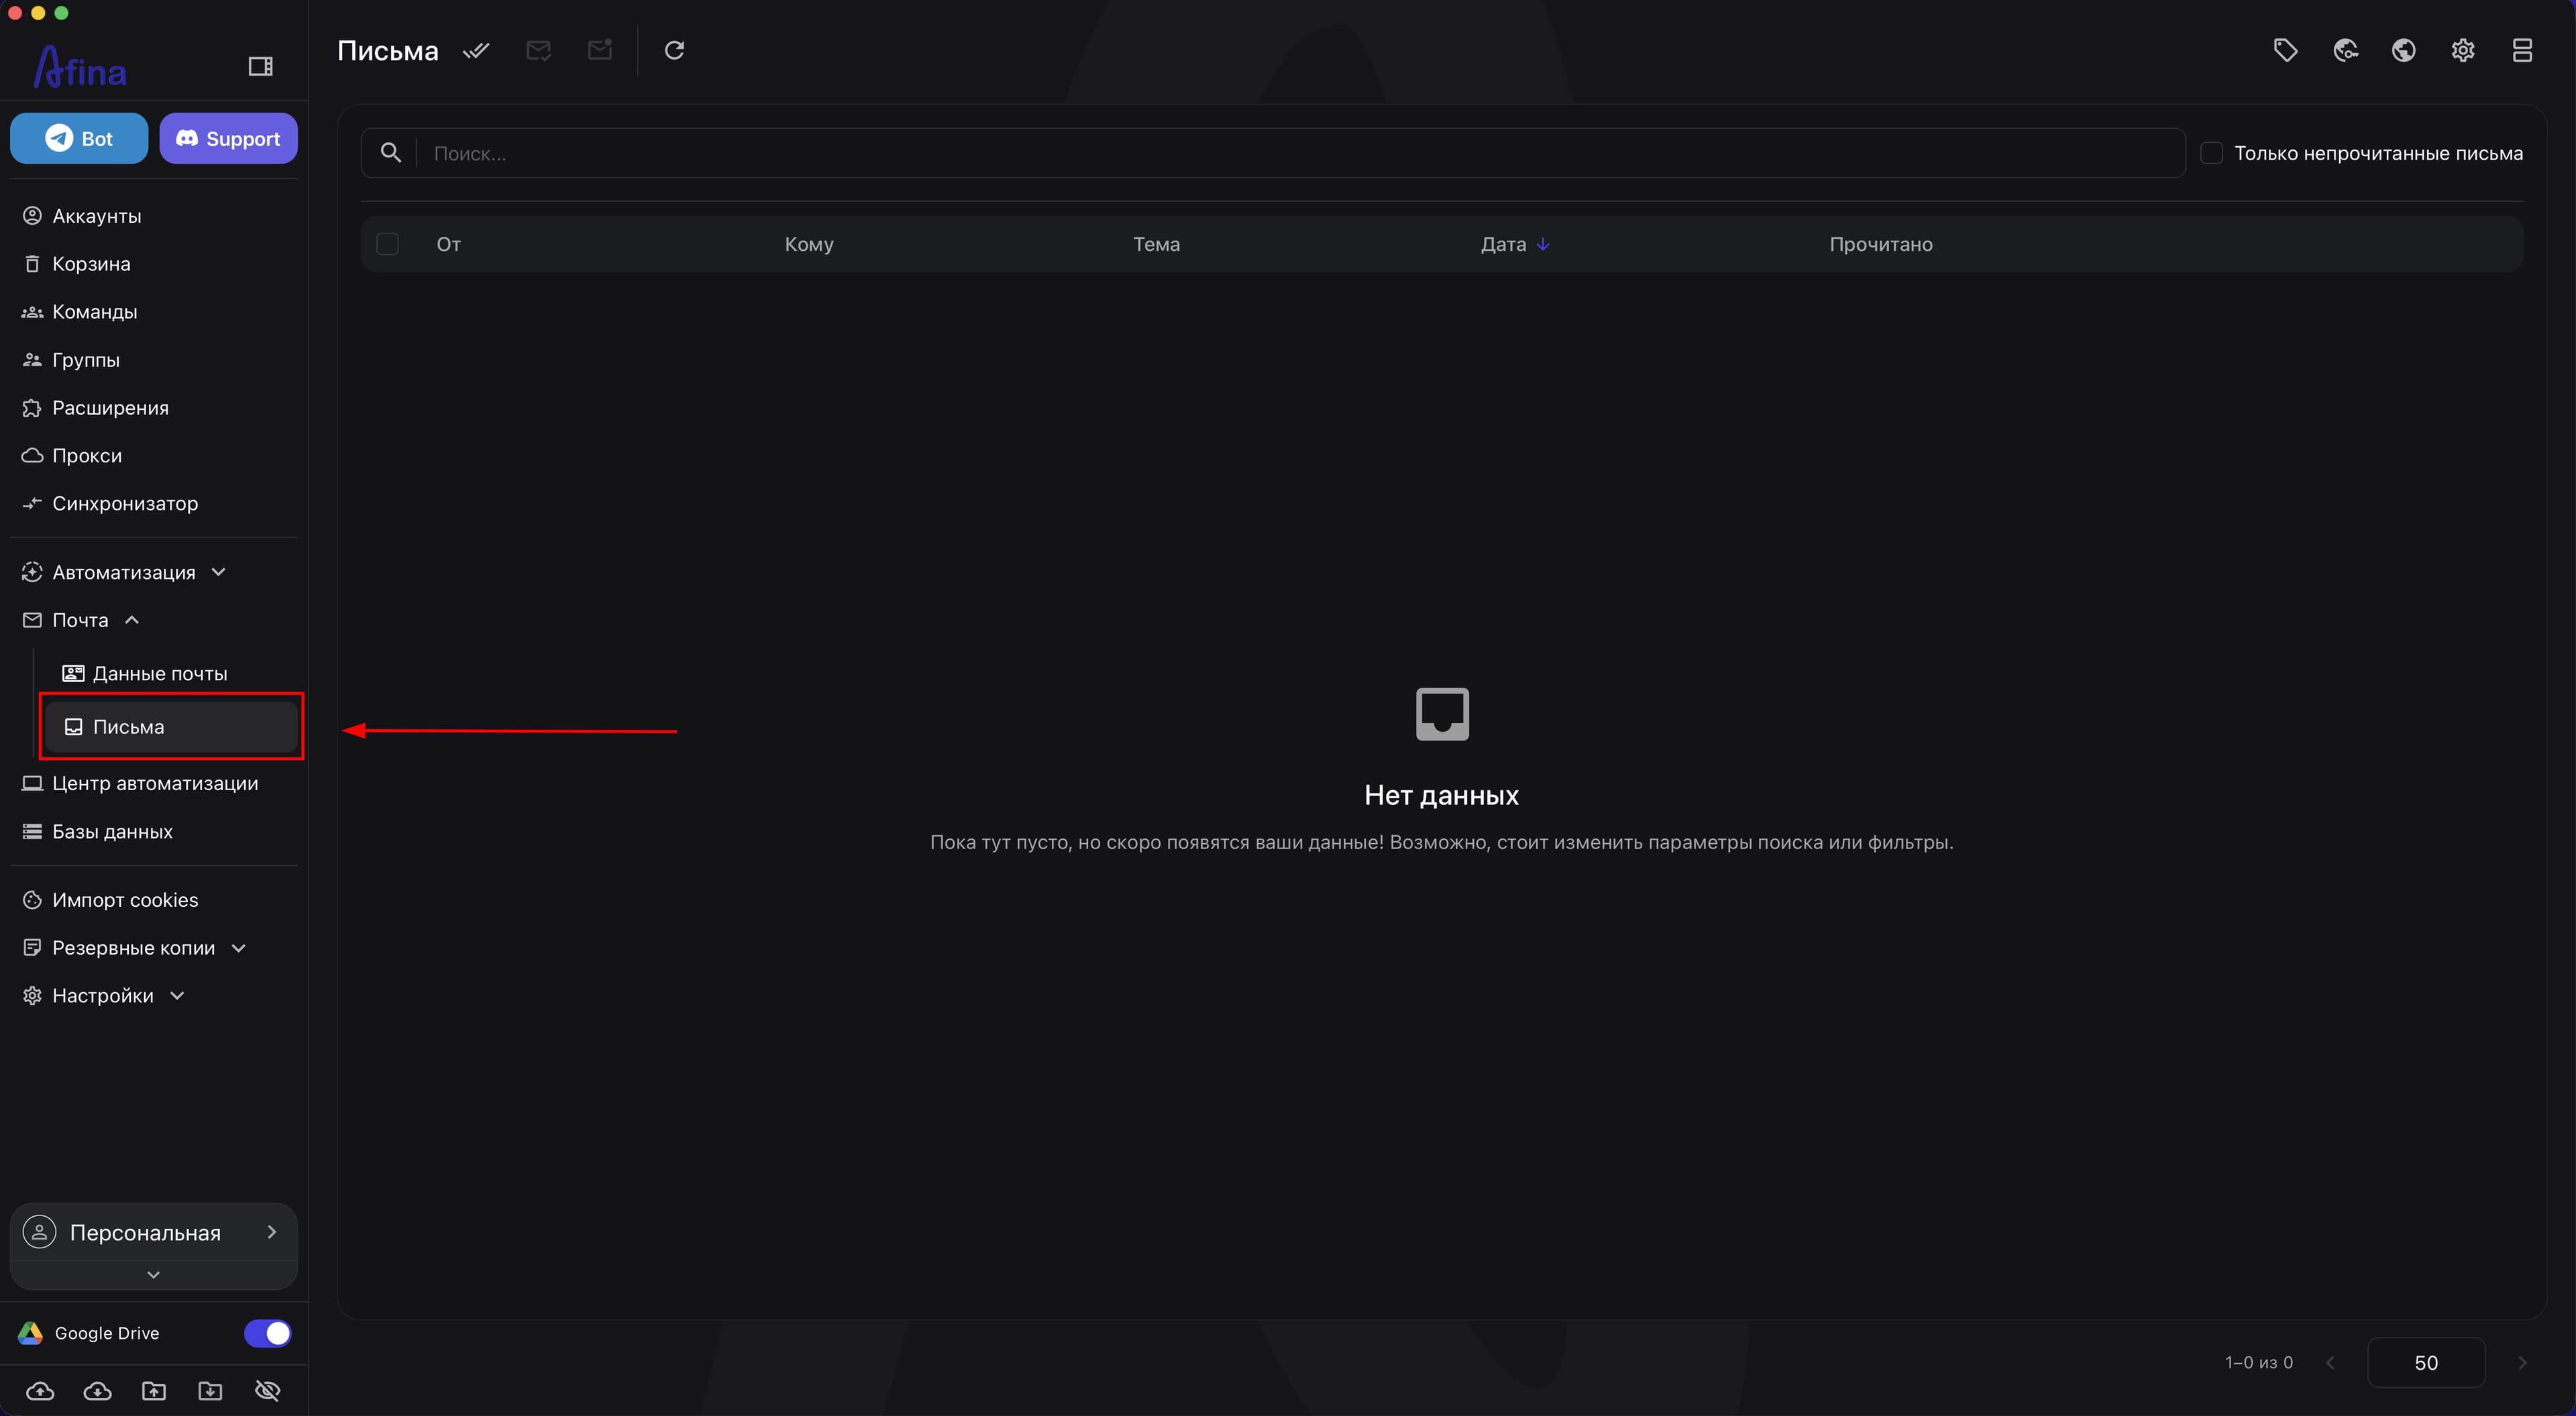Expand Резервные копии submenu
The image size is (2576, 1416).
pos(238,948)
